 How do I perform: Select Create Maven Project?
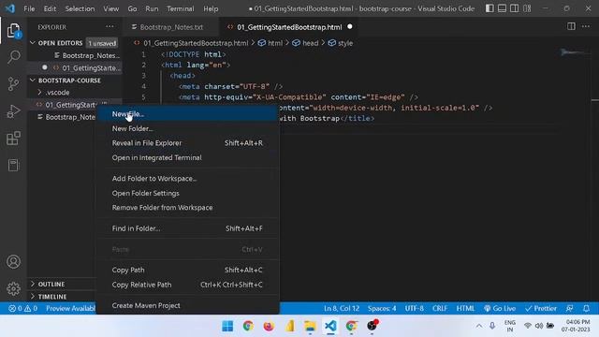(x=187, y=305)
